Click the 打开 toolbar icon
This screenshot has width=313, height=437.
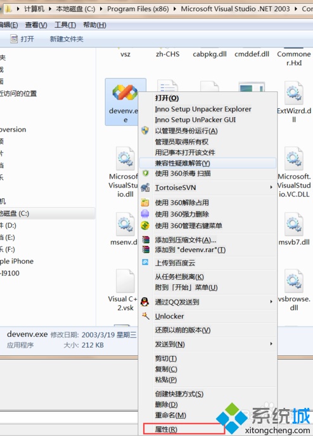(x=14, y=39)
